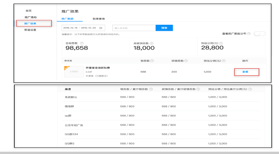Toggle the 查看推广数据分布 switch
This screenshot has width=279, height=154.
point(259,34)
